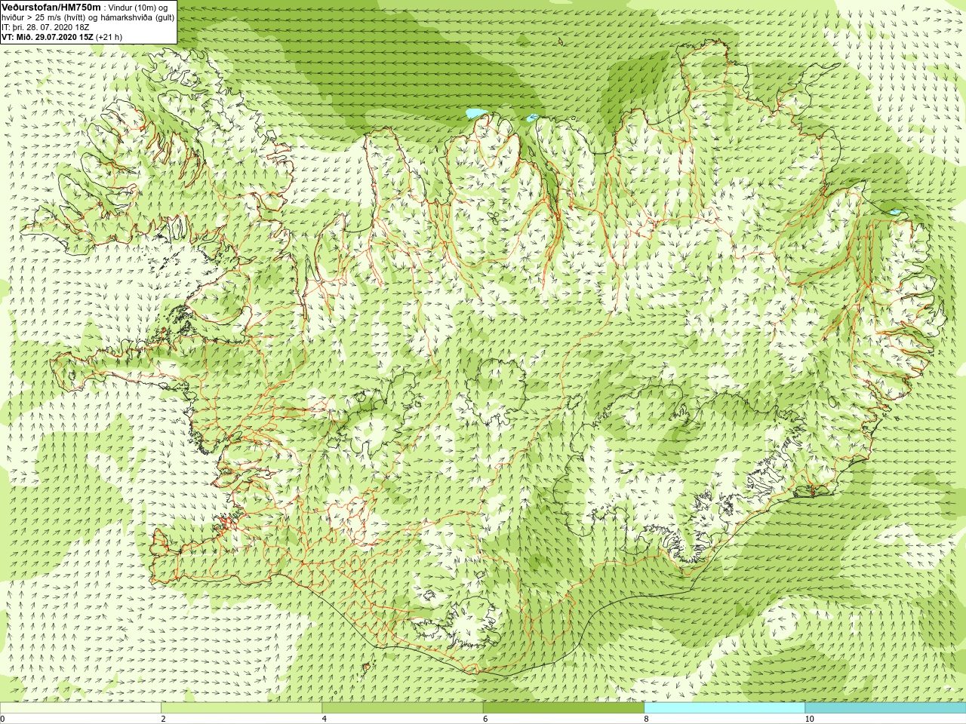Click the 8–10 light cyan legend segment
The width and height of the screenshot is (966, 724).
(x=724, y=708)
